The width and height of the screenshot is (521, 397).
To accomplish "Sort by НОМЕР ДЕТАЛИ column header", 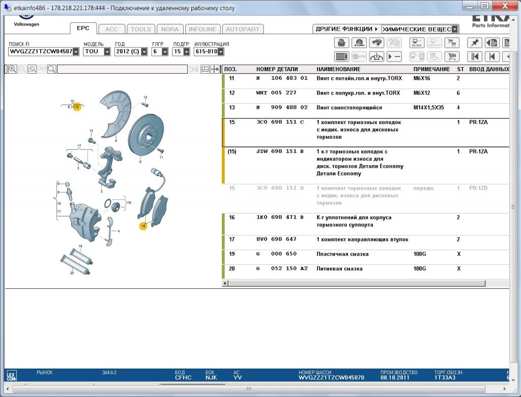I will pyautogui.click(x=277, y=69).
